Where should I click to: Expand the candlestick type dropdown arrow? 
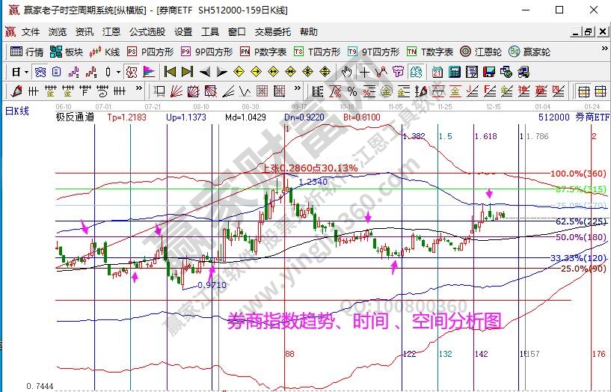(118, 72)
